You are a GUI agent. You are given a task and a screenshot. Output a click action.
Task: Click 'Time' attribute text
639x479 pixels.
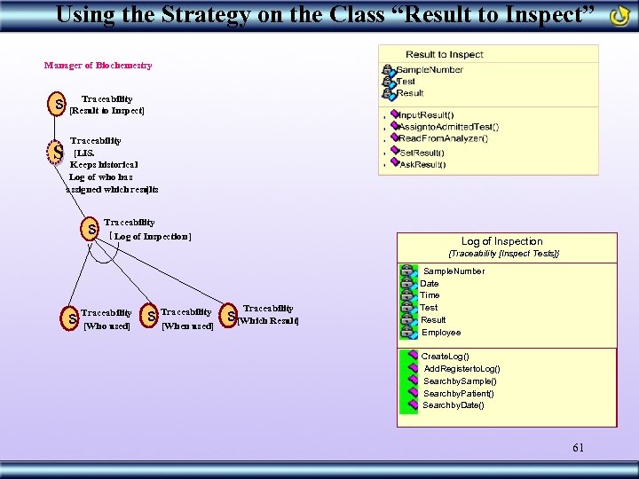click(x=430, y=295)
